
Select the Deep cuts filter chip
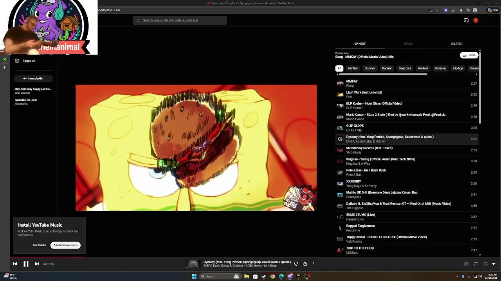click(x=405, y=68)
